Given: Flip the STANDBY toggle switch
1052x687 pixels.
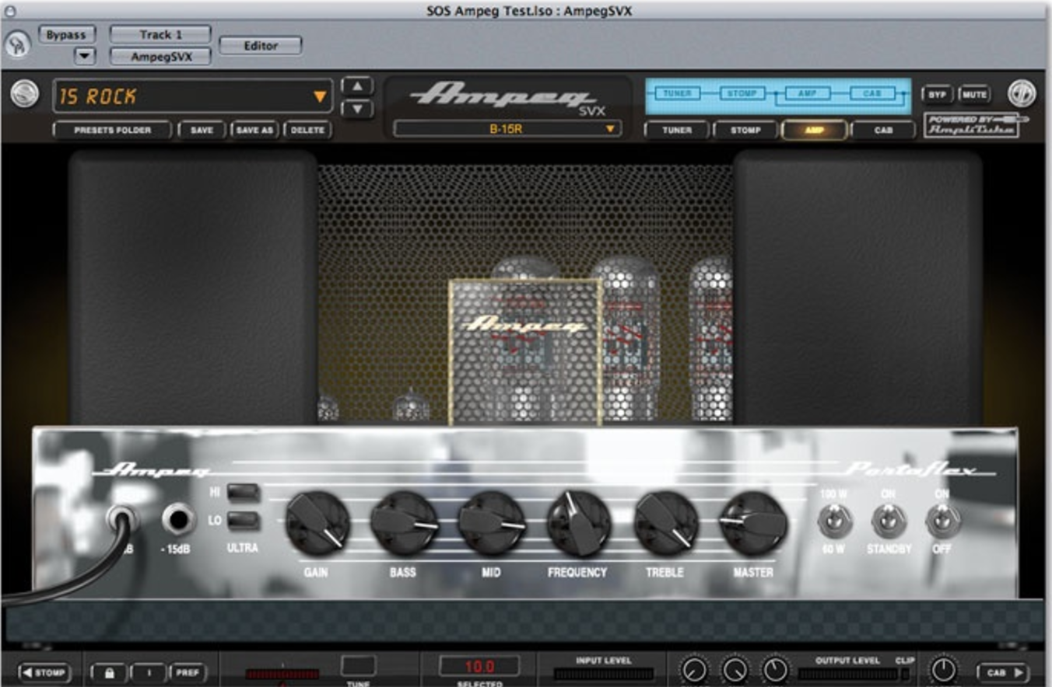Looking at the screenshot, I should [889, 520].
